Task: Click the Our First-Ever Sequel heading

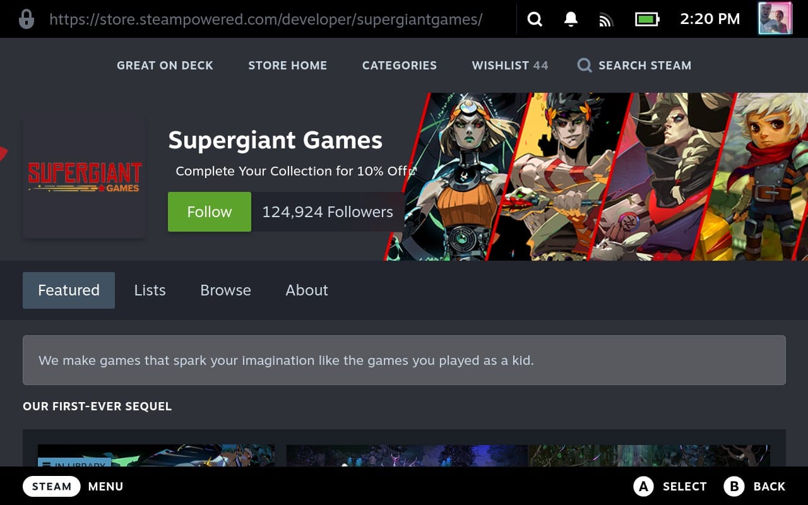Action: tap(97, 406)
